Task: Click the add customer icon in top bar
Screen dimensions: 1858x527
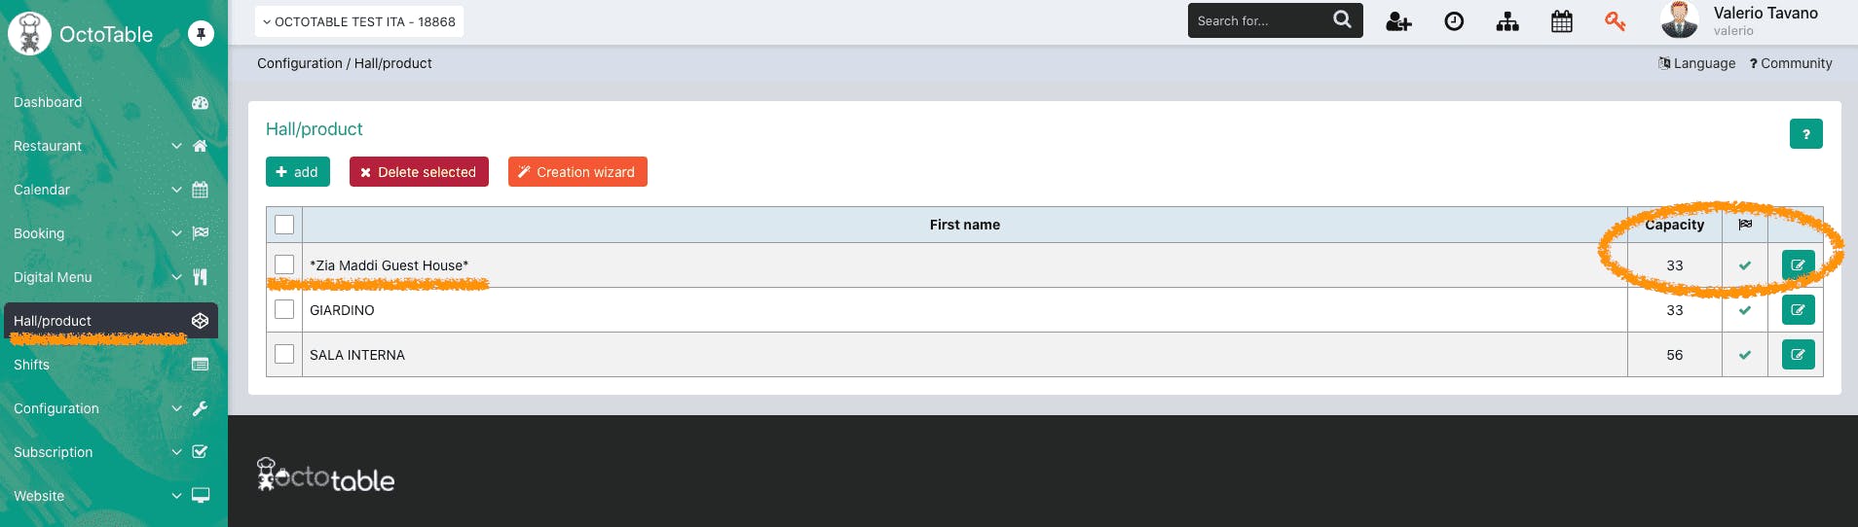Action: (x=1398, y=21)
